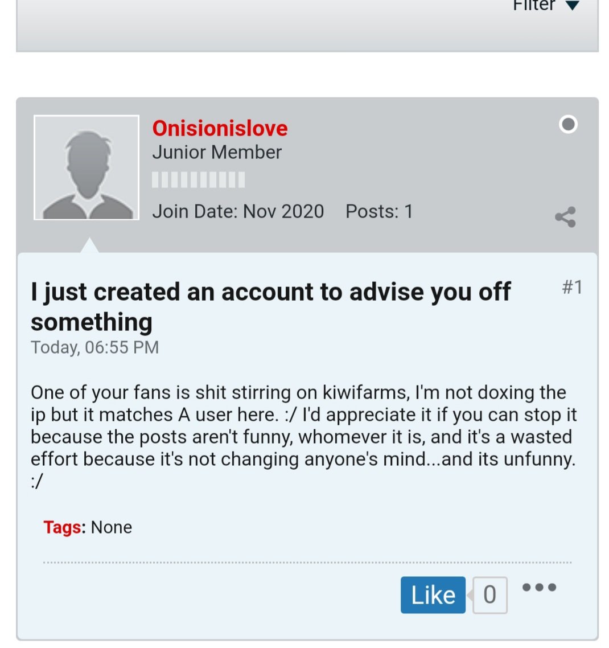609x648 pixels.
Task: Click the Today, 06:55 PM timestamp
Action: tap(94, 347)
